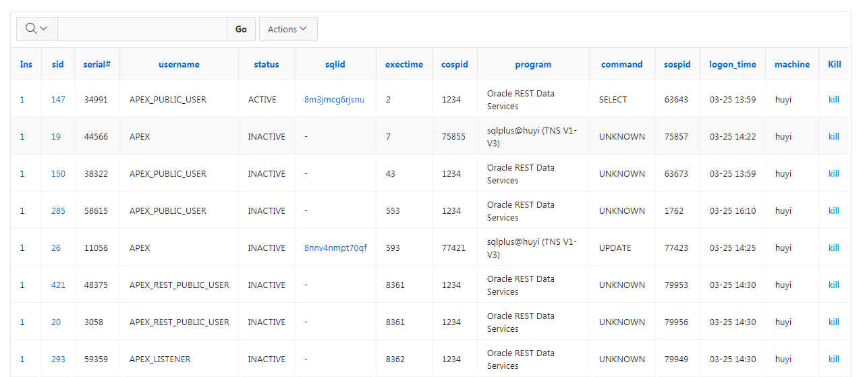Open the status column header menu
The width and height of the screenshot is (863, 377).
click(266, 65)
